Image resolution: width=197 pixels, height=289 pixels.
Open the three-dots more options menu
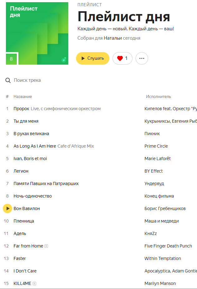(x=142, y=58)
